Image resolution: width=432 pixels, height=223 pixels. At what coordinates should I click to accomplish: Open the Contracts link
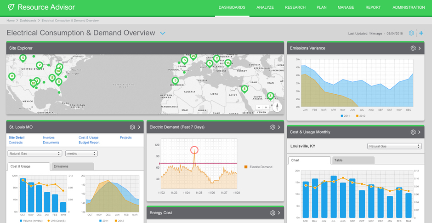pos(16,143)
